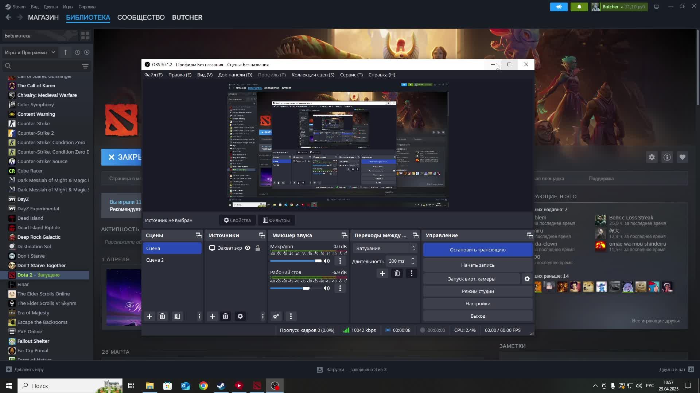Undock the Audio Mixer panel icon
This screenshot has width=700, height=393.
click(344, 235)
